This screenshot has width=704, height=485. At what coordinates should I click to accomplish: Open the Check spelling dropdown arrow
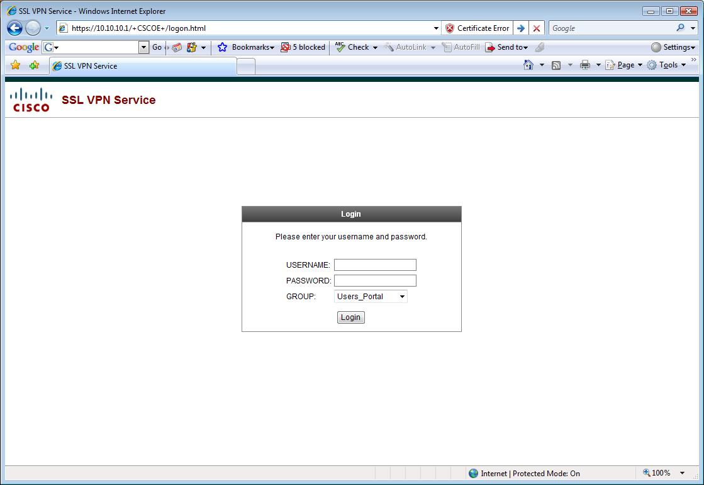coord(375,47)
